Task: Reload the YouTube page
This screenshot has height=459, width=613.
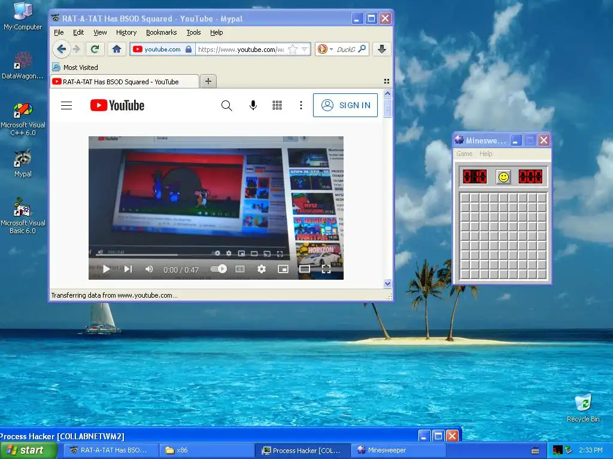Action: [95, 49]
